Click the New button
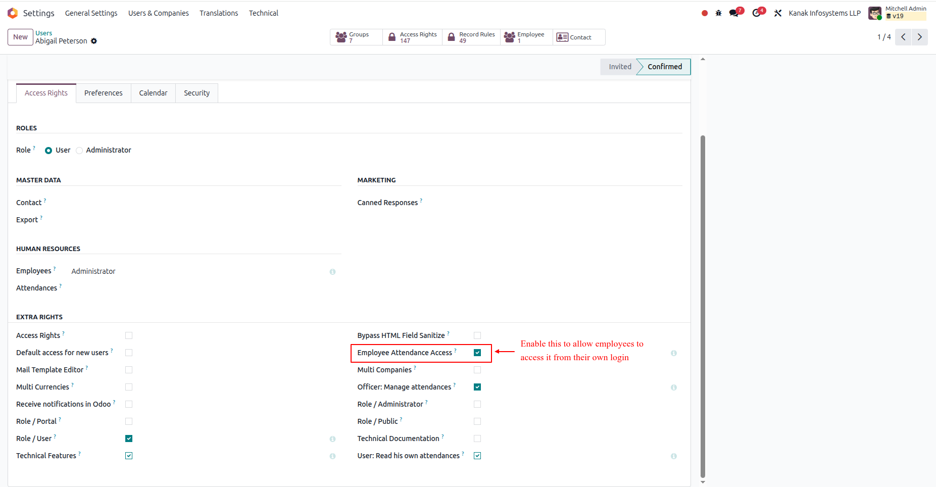Image resolution: width=936 pixels, height=487 pixels. (20, 37)
